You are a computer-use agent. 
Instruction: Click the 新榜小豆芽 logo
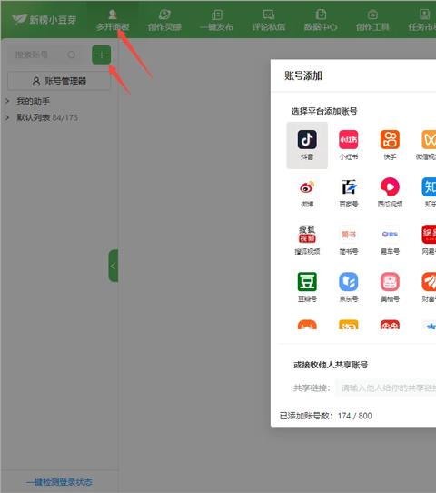(45, 20)
